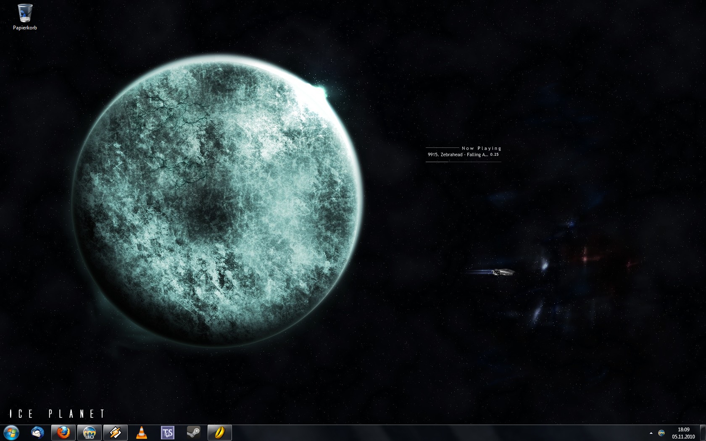Click the Maxthon icon in system tray

pyautogui.click(x=661, y=433)
